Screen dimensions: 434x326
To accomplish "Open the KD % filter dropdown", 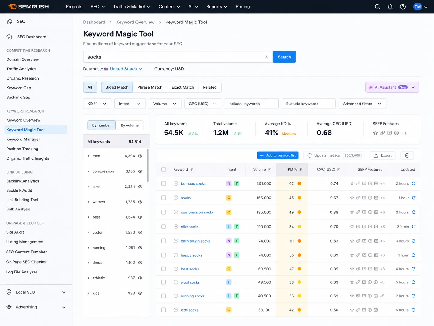I will (x=97, y=104).
